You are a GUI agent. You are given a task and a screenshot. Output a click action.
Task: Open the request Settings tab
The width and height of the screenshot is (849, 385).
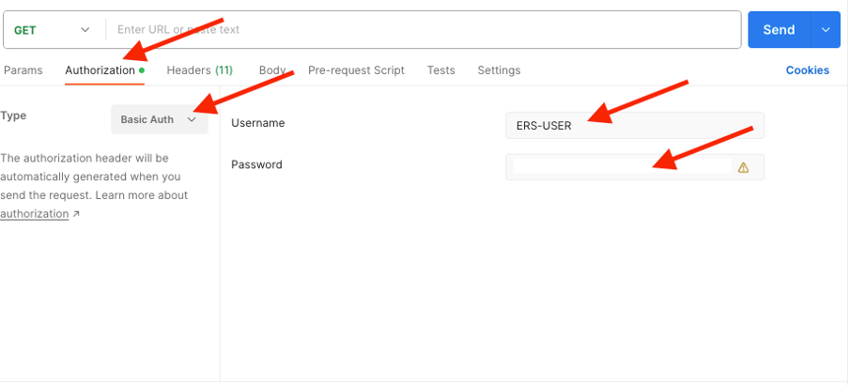coord(499,70)
